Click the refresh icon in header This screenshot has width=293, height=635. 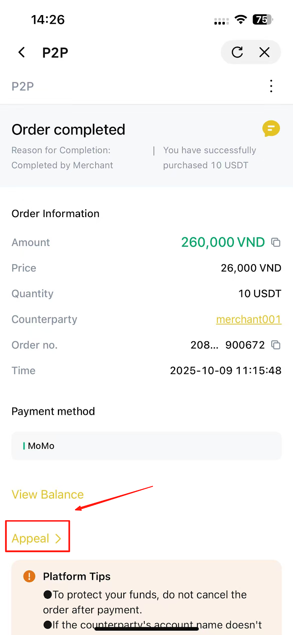coord(237,52)
